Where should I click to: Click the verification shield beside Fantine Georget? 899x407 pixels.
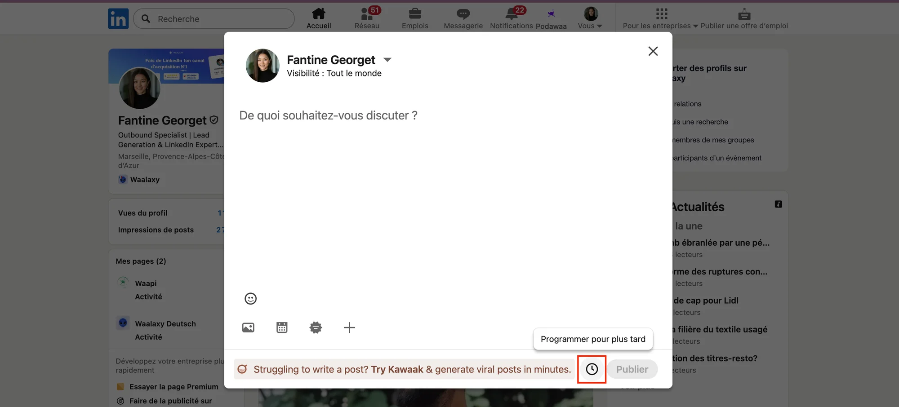pos(214,120)
